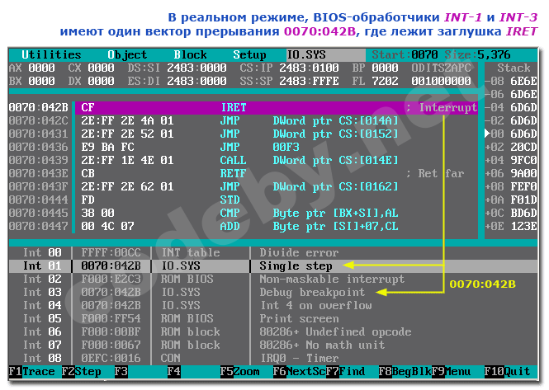Click stack entry +08 FEF0

pos(511,187)
